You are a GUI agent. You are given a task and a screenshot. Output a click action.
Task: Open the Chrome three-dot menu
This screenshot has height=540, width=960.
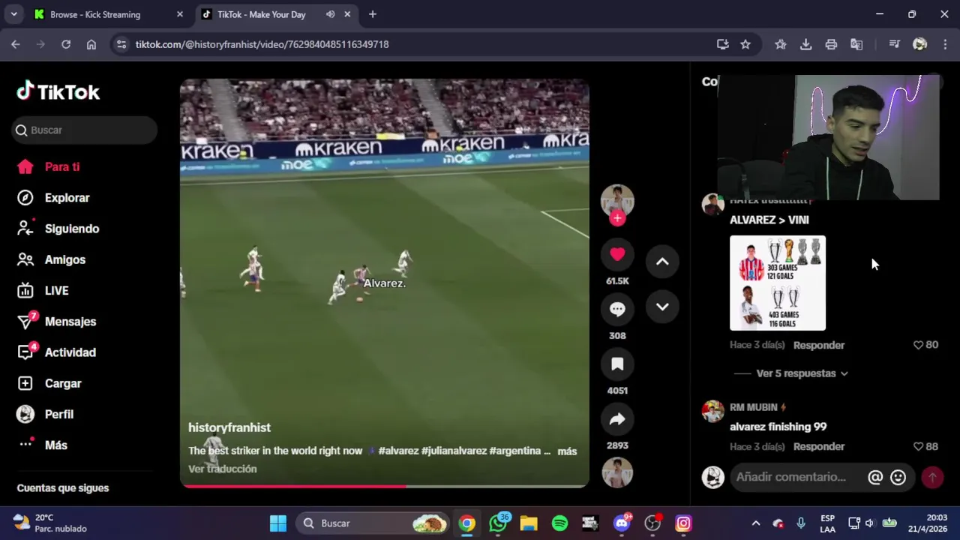943,44
